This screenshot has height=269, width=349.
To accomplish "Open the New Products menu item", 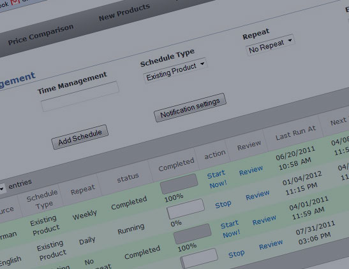I will point(124,13).
